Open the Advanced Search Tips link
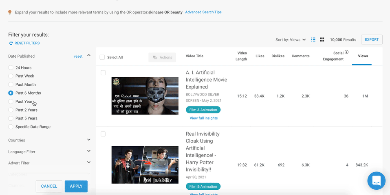Image resolution: width=390 pixels, height=195 pixels. tap(203, 12)
